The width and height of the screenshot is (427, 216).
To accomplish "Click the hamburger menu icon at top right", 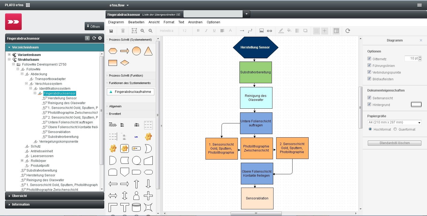I will tap(419, 5).
